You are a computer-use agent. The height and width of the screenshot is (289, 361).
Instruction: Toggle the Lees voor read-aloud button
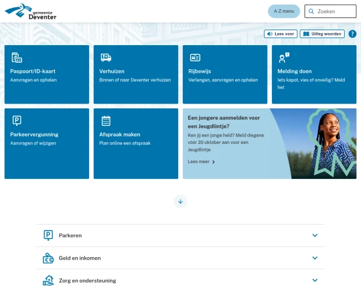tap(280, 34)
